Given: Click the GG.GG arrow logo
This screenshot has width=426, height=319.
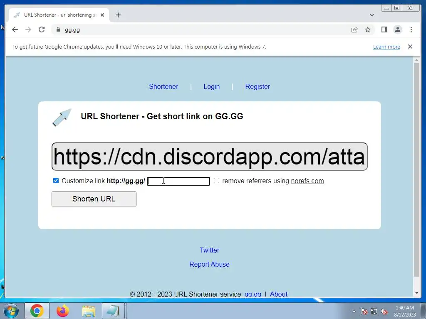Looking at the screenshot, I should [x=62, y=118].
